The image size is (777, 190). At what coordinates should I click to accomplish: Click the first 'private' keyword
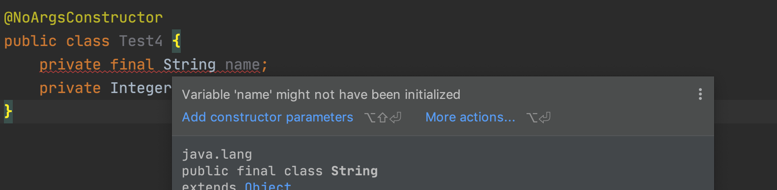pyautogui.click(x=70, y=65)
